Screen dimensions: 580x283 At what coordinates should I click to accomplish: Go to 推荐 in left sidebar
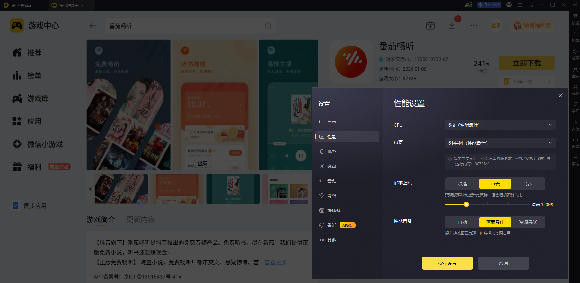click(x=27, y=53)
